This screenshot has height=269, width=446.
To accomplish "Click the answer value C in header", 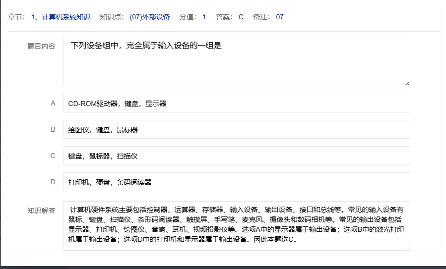I will 241,17.
